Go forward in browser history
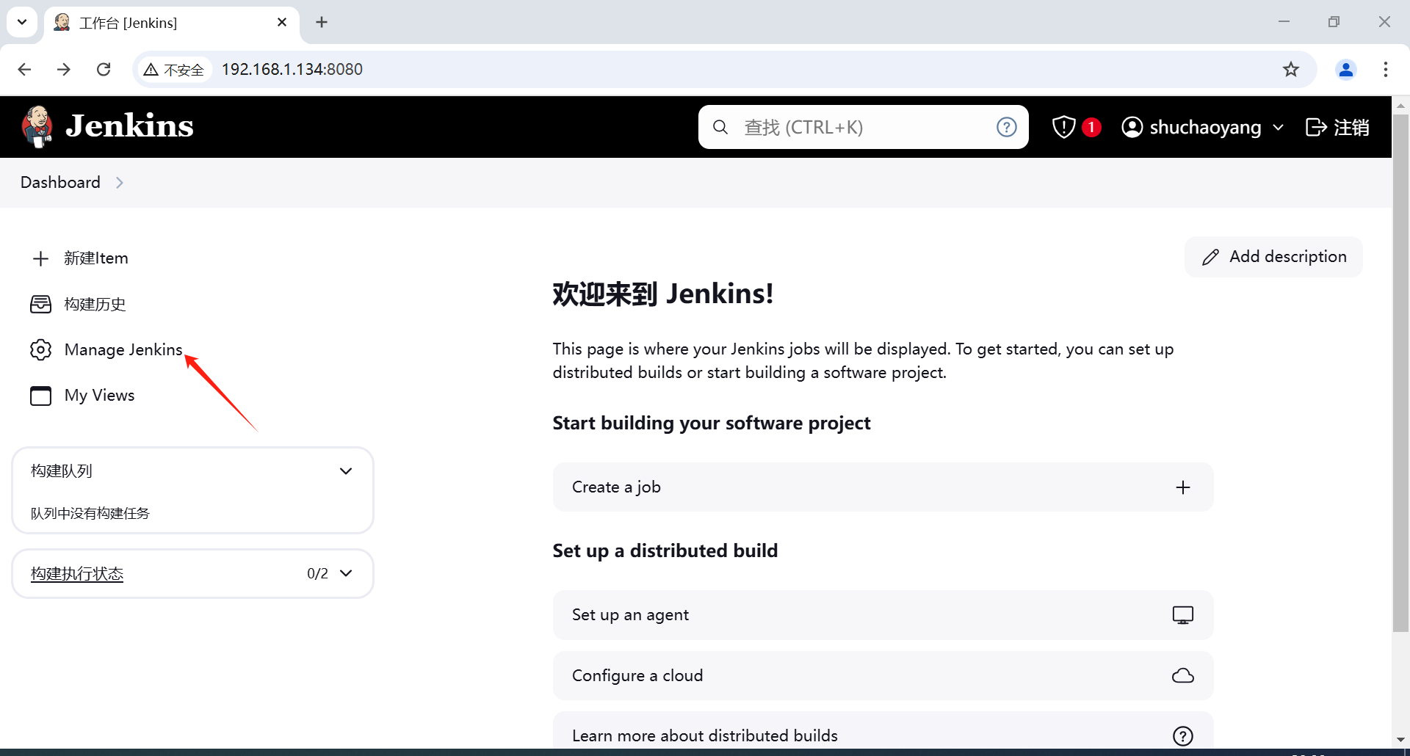 [64, 69]
